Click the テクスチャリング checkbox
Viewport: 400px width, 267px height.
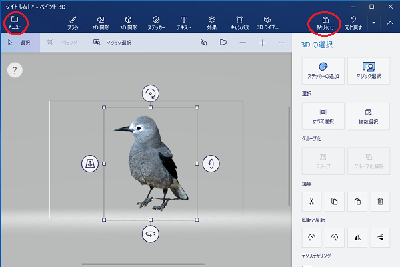coord(306,264)
